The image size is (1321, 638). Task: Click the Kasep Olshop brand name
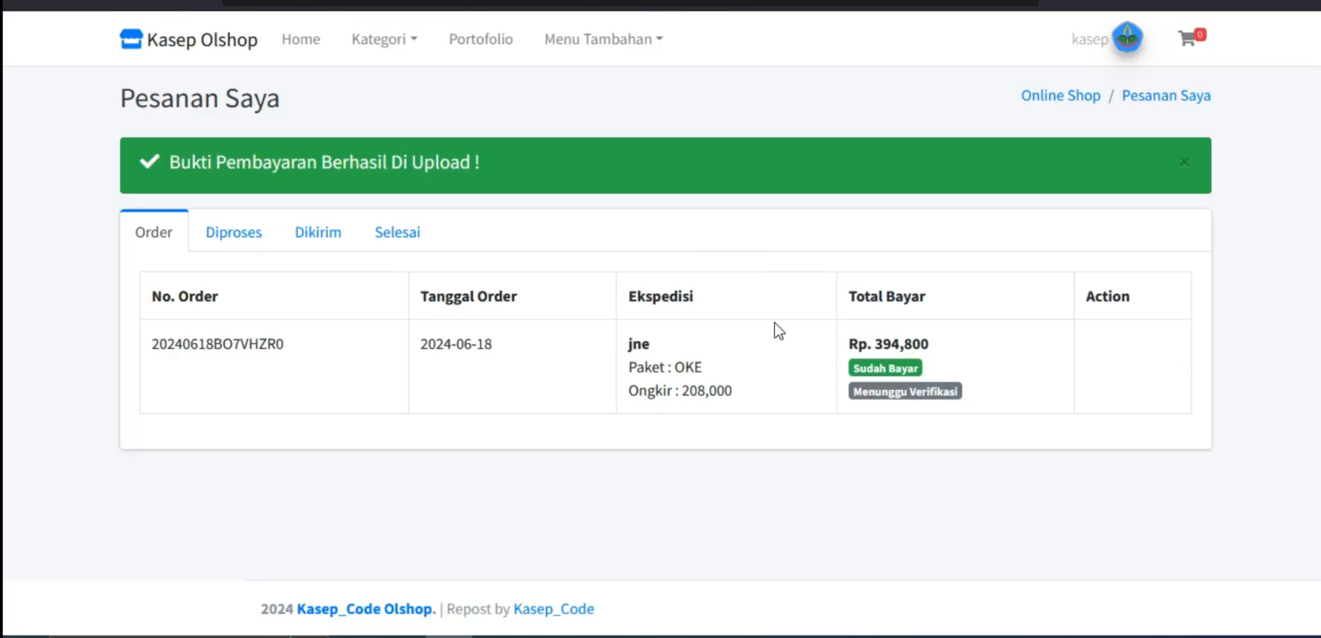click(x=202, y=39)
